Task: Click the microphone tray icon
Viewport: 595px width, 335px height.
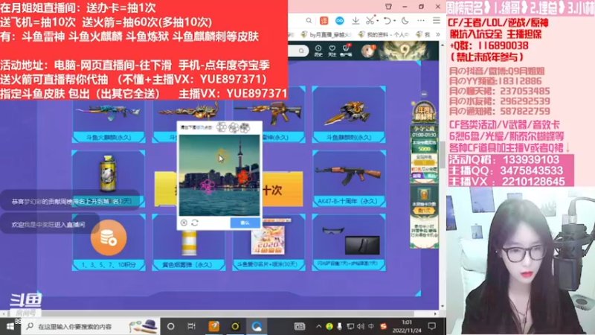Action: point(340,326)
